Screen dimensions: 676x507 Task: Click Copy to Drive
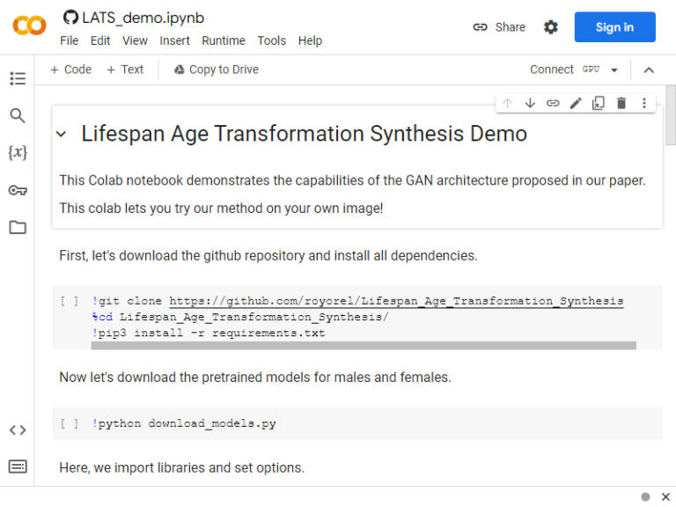coord(216,70)
